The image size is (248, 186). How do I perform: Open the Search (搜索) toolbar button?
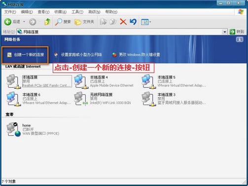63,22
